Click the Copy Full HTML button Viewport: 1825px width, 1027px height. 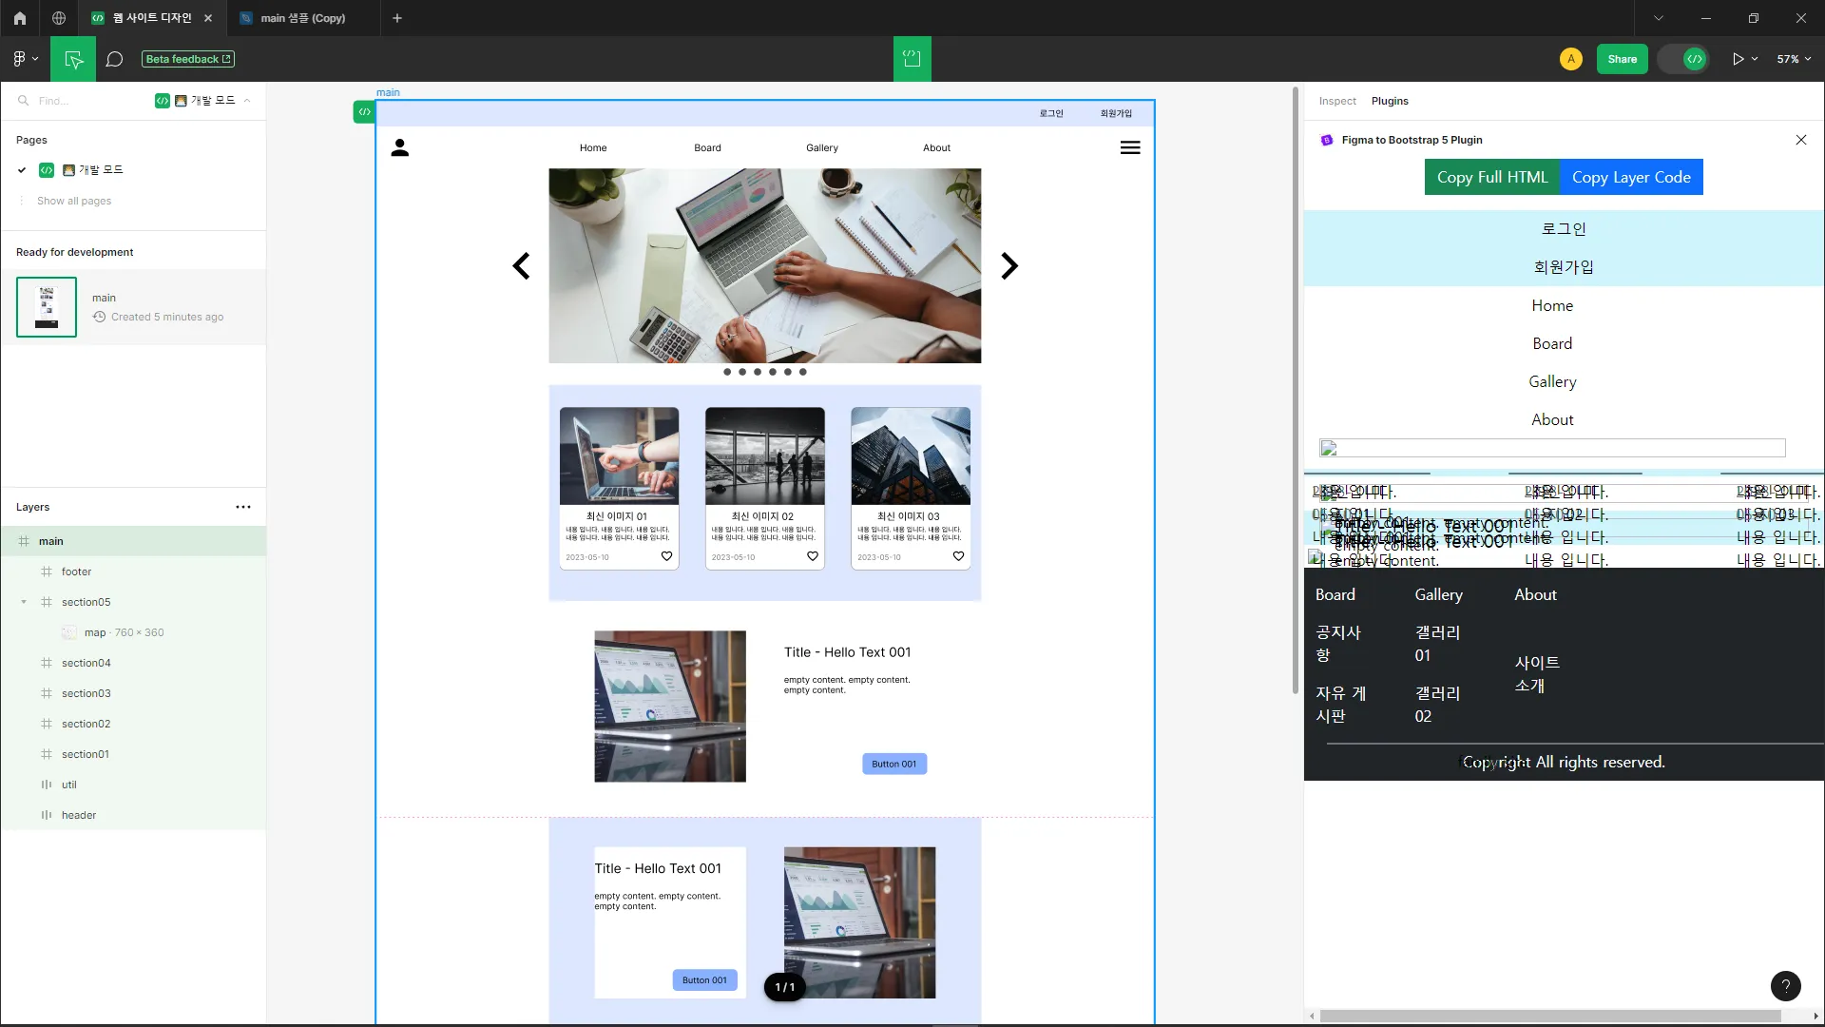[1491, 177]
